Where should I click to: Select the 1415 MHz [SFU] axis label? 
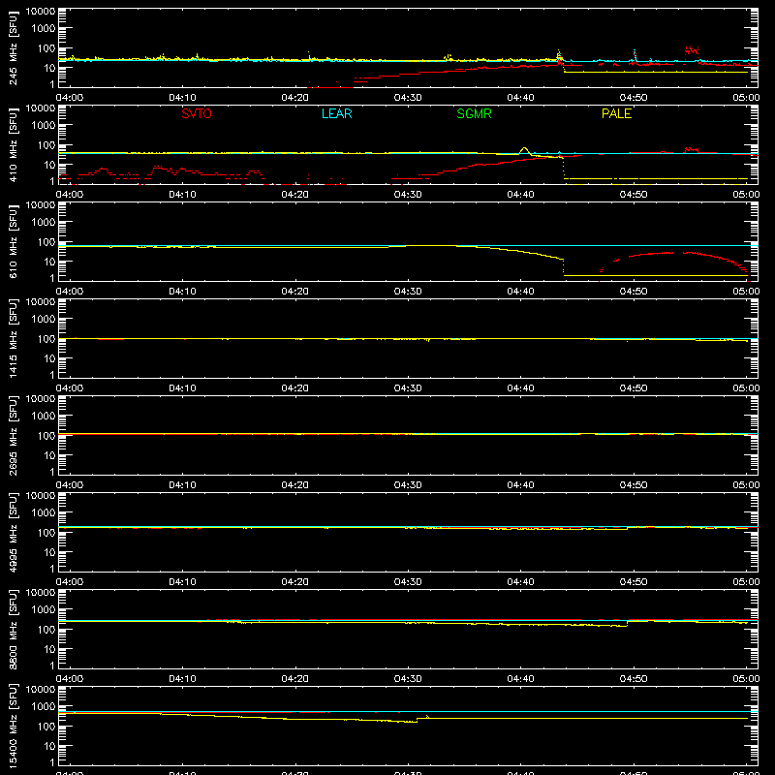[x=13, y=338]
